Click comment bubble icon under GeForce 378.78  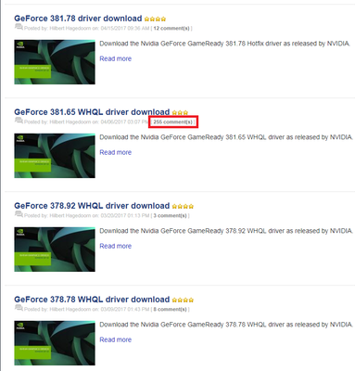(x=19, y=308)
